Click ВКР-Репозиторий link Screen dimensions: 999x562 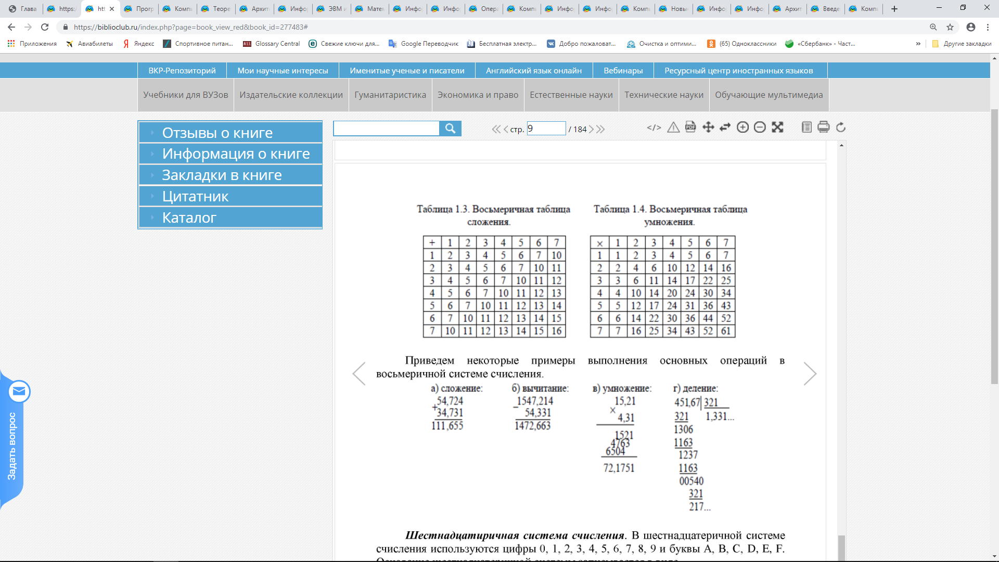point(182,71)
